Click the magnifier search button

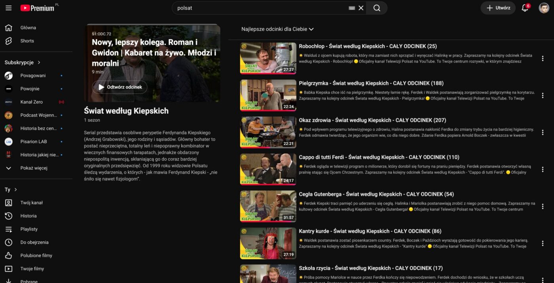click(377, 8)
